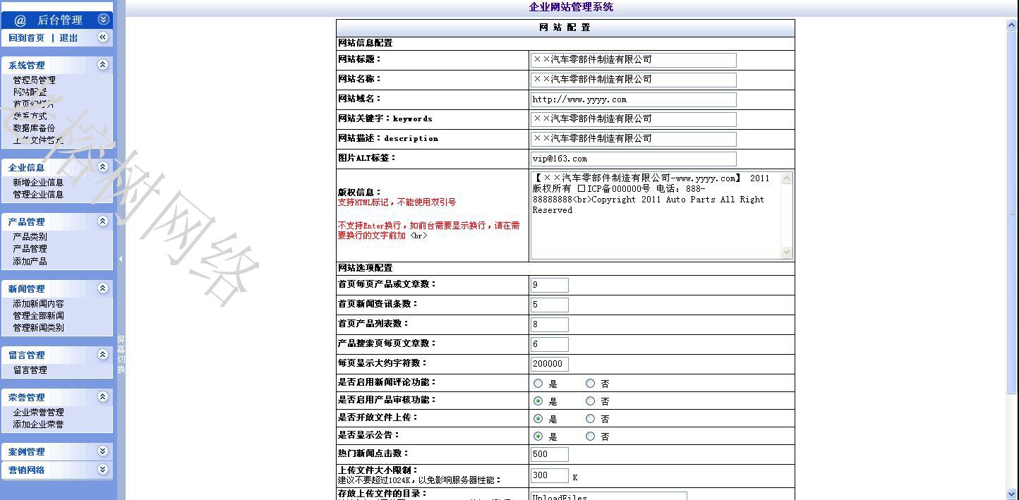This screenshot has height=500, width=1019.
Task: Click the 热门新闻点击数 input field
Action: 550,454
